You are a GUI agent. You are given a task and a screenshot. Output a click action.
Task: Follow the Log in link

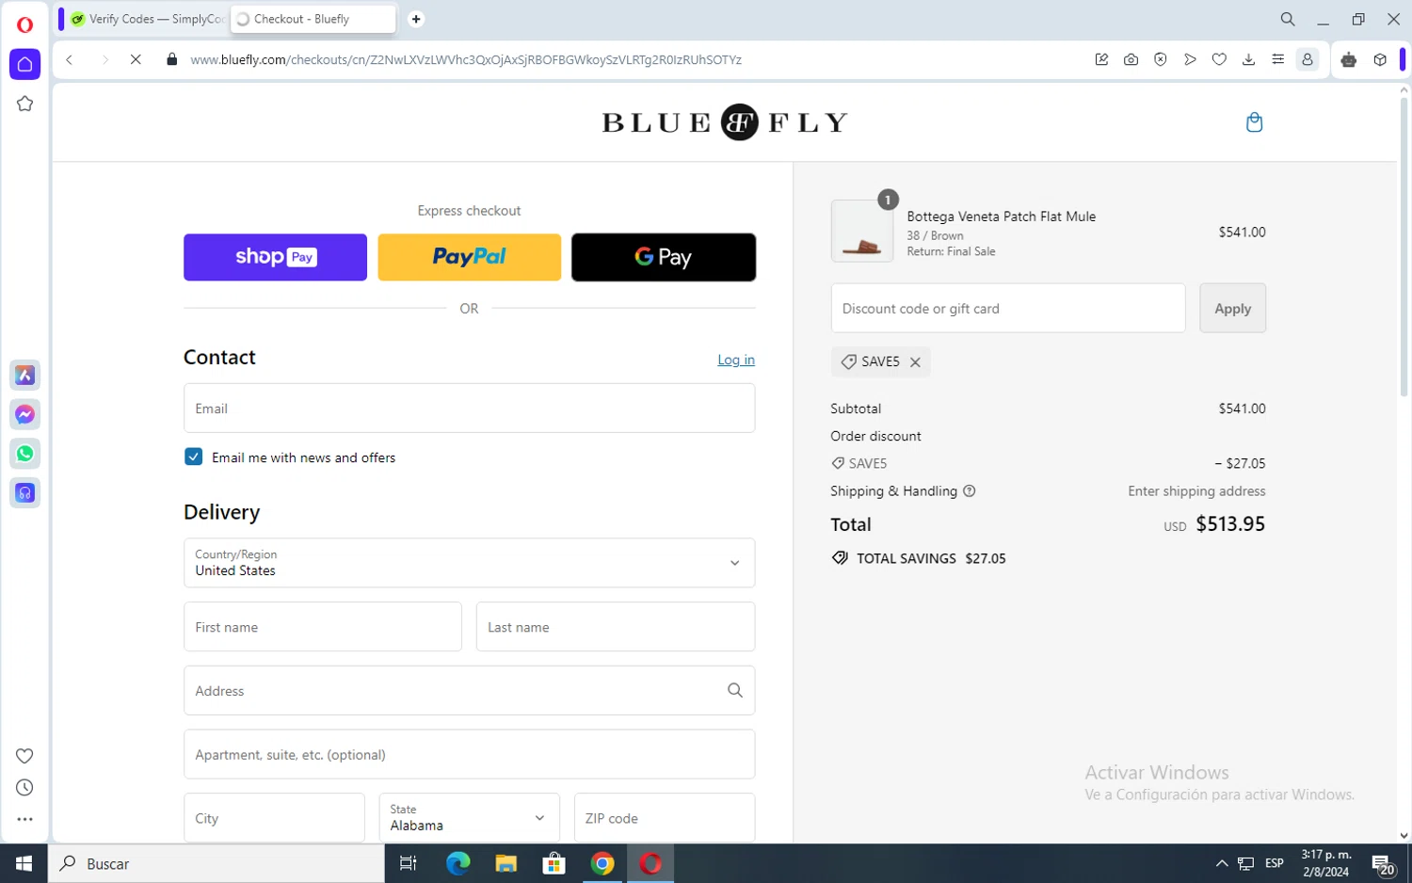pyautogui.click(x=736, y=360)
